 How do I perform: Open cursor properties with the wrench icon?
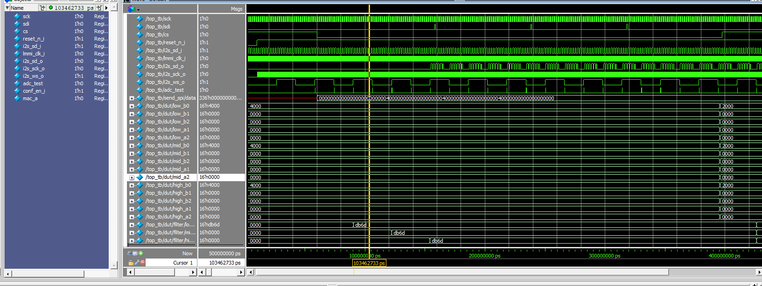[x=137, y=263]
